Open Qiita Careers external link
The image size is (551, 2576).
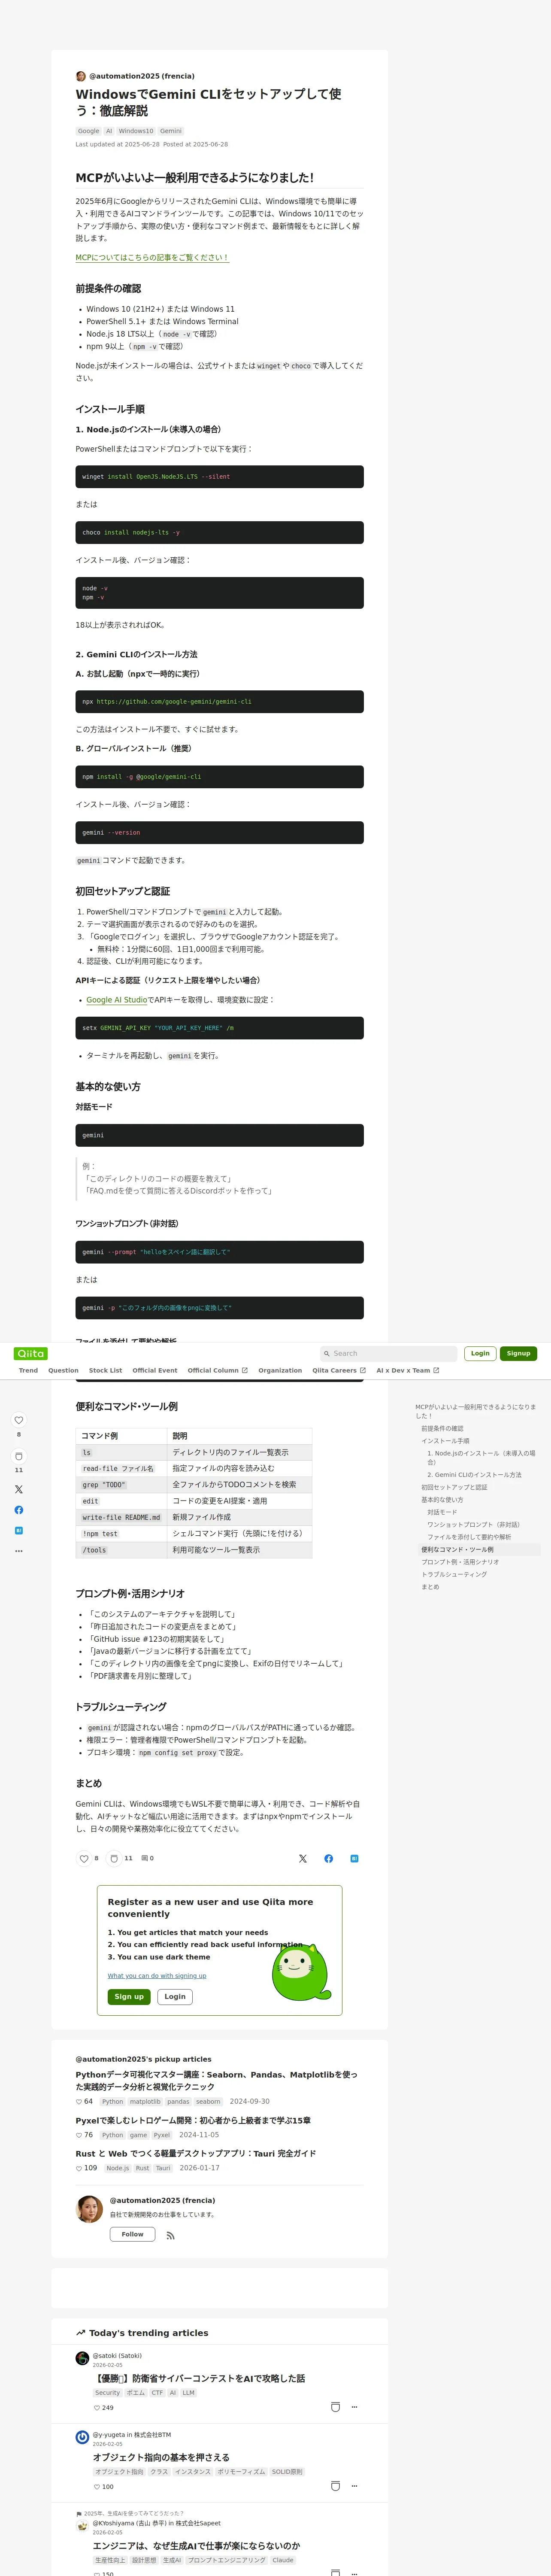[x=339, y=1370]
